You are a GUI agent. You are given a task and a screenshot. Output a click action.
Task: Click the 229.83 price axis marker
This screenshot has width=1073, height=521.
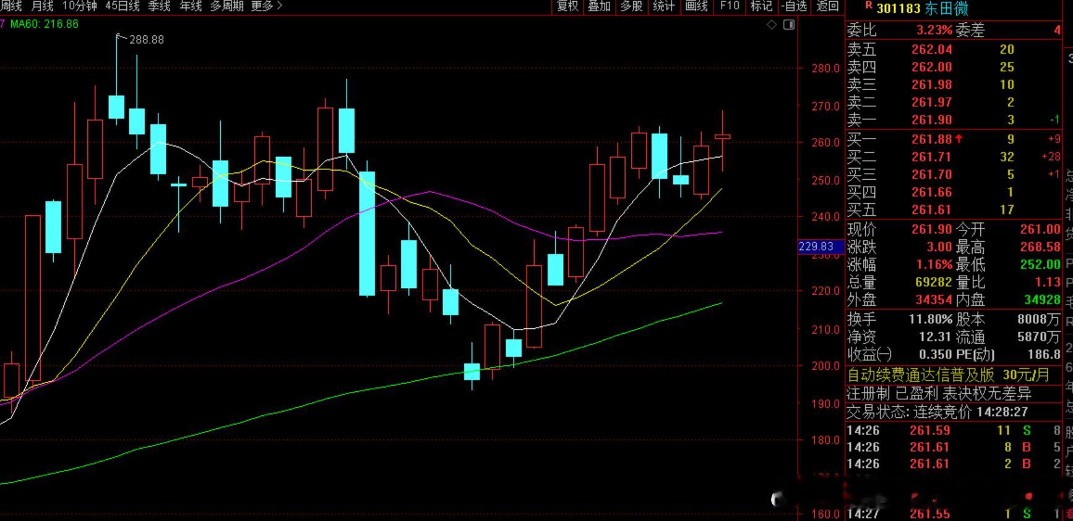(x=821, y=247)
